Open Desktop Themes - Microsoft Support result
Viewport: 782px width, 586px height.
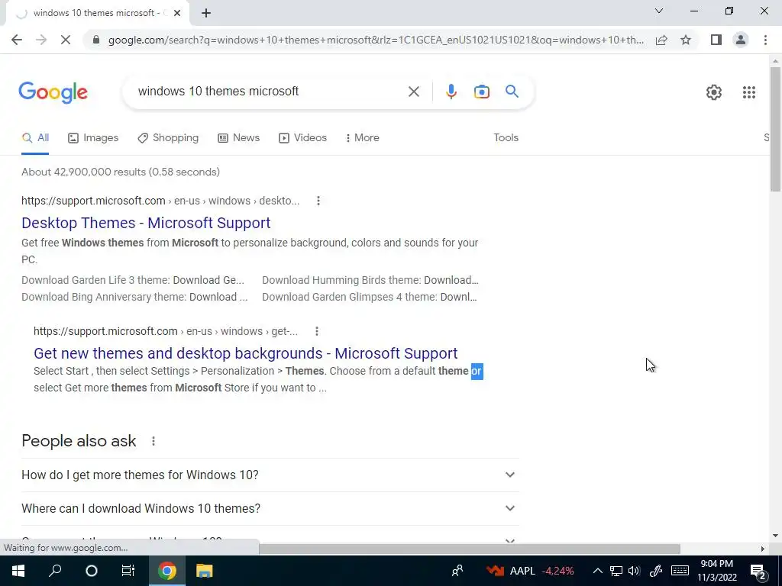tap(146, 223)
